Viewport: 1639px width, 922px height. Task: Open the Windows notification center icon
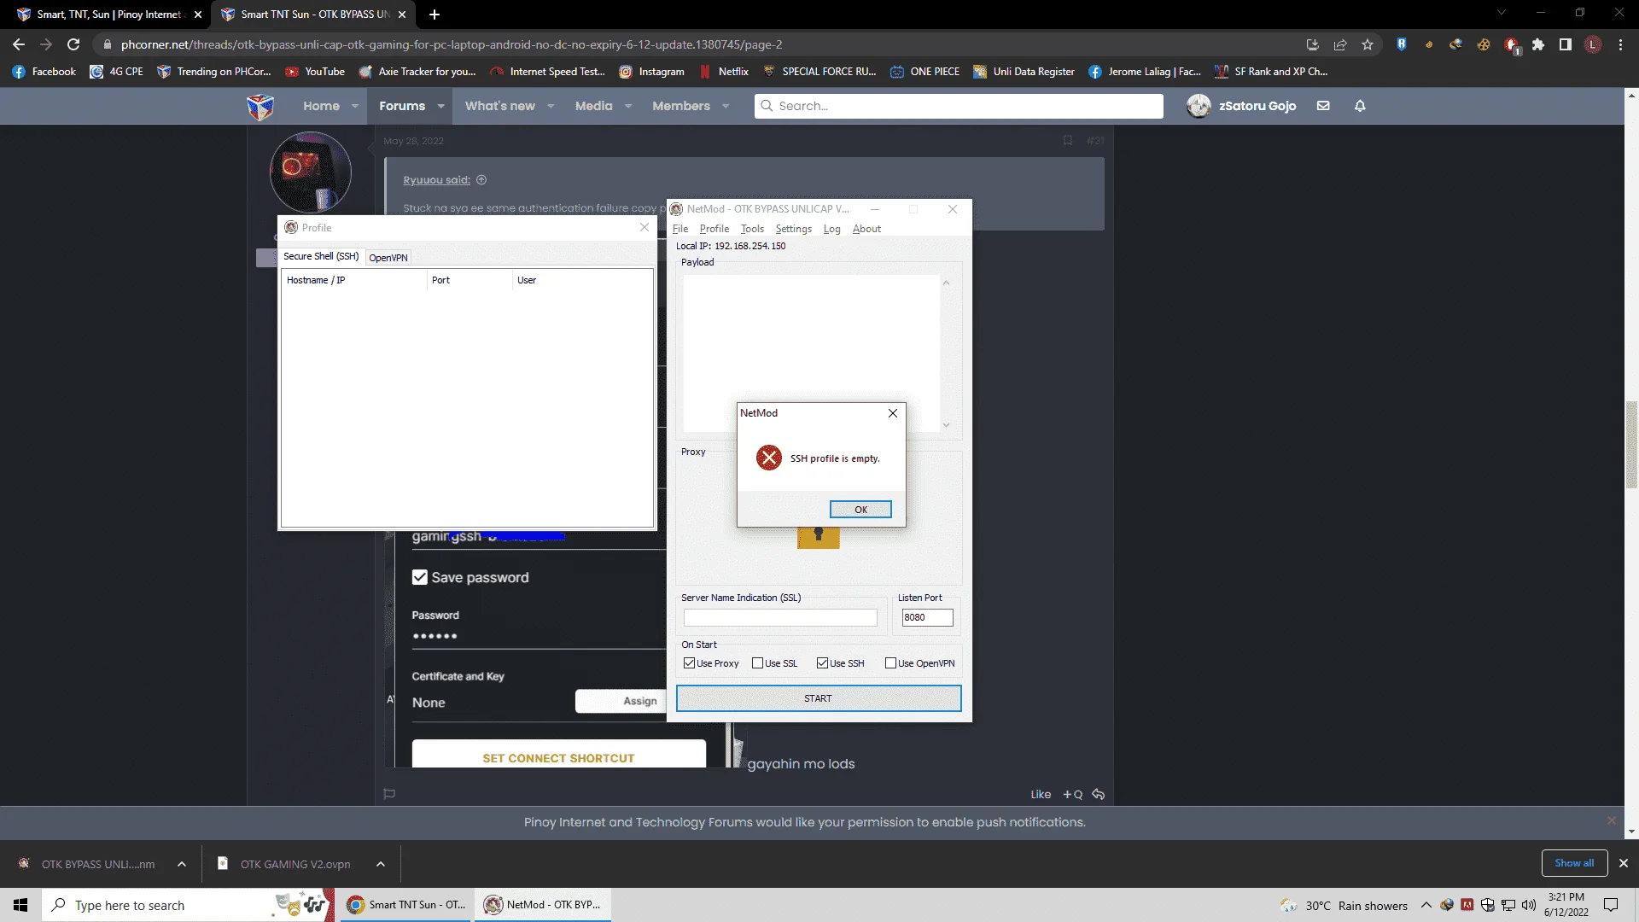point(1611,905)
